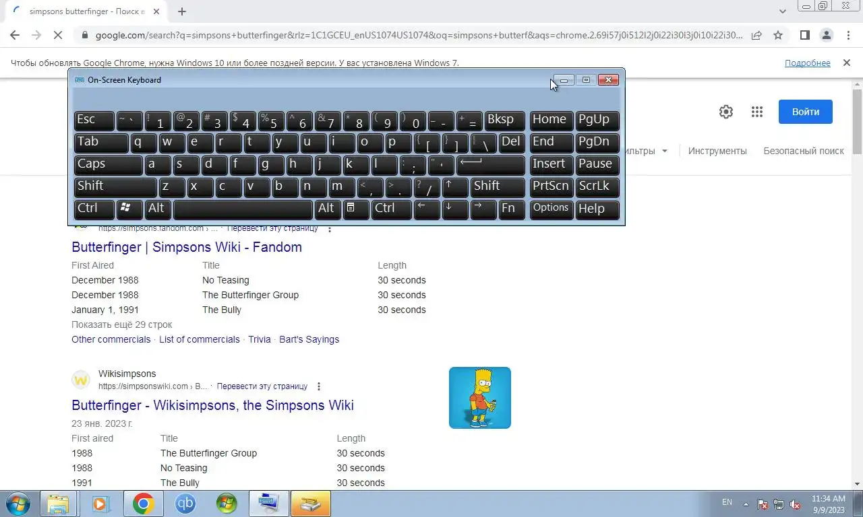
Task: Click the PrtScn key on keyboard
Action: click(x=552, y=186)
